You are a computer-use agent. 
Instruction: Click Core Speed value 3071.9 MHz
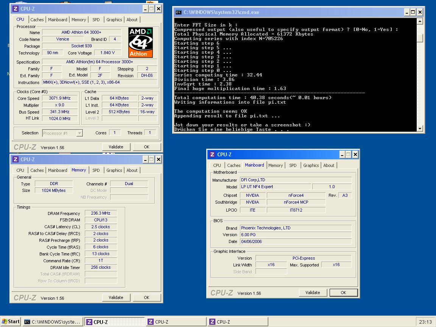click(60, 98)
